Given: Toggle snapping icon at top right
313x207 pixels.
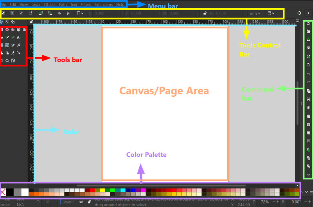Looking at the screenshot, I should coord(299,13).
